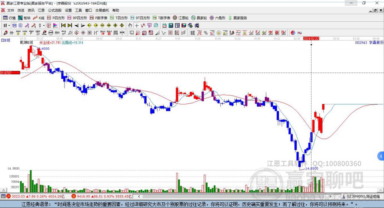This screenshot has height=208, width=384.
Task: Click the 乾坤K线 indicator label
Action: (x=27, y=42)
